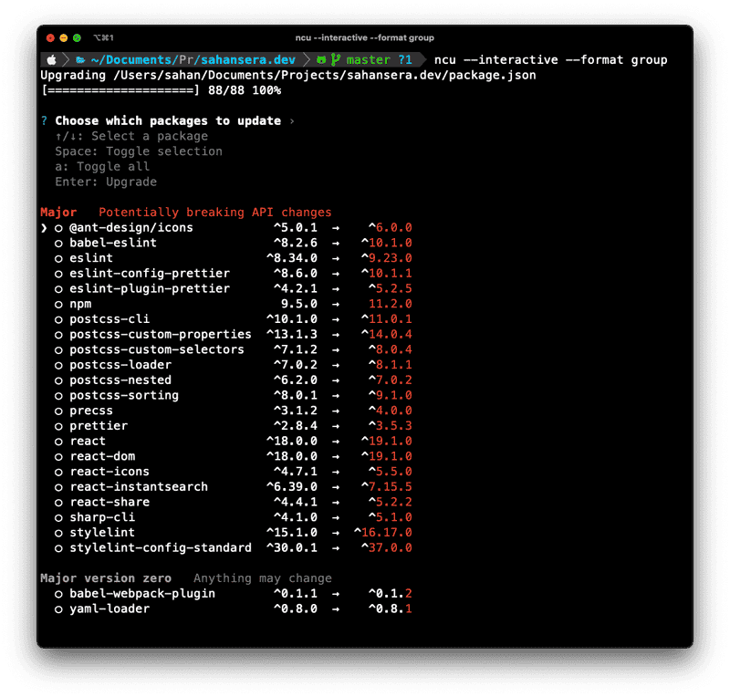Viewport: 730px width, 697px height.
Task: Click target version ^37.0.0
Action: coord(387,548)
